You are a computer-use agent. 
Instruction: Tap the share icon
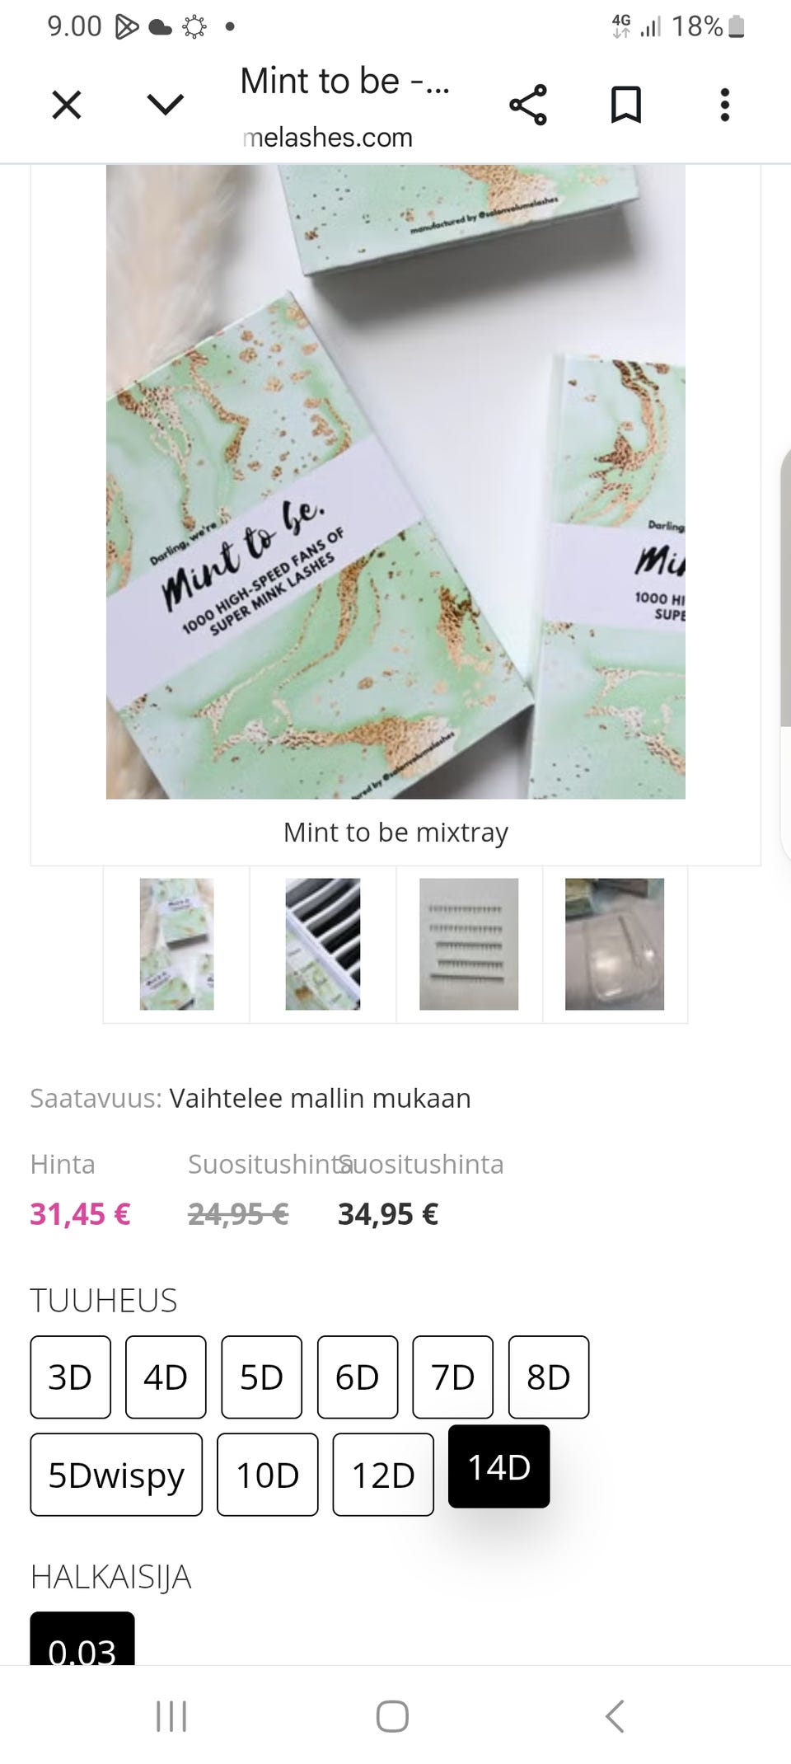[528, 105]
